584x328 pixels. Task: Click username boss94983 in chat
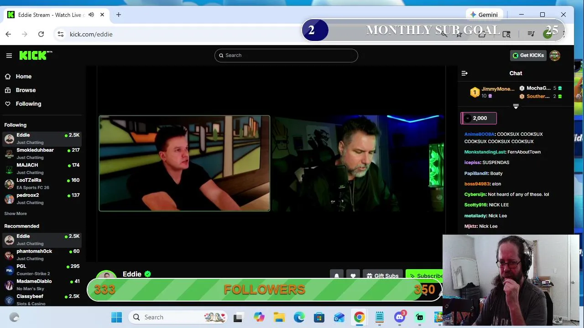point(477,184)
